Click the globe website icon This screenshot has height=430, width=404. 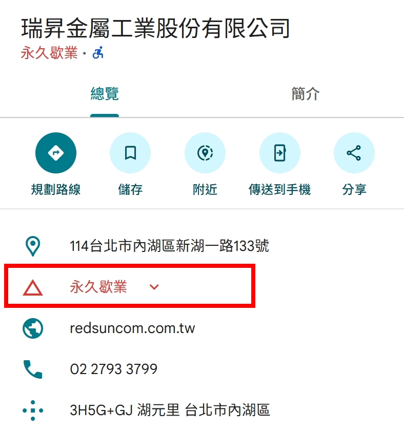tap(33, 328)
